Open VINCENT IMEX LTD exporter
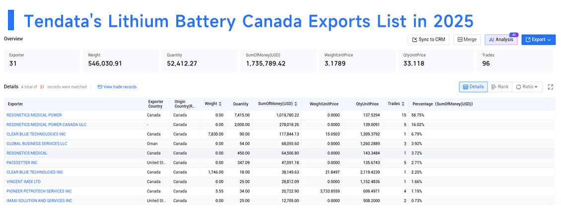The image size is (561, 208). [24, 182]
